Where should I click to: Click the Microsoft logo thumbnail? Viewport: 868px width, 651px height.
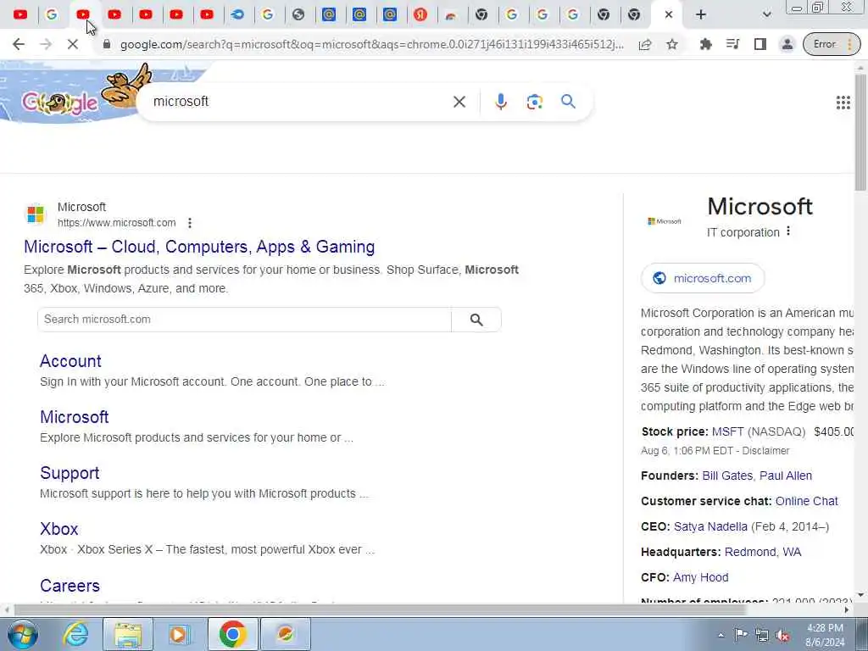pos(665,221)
